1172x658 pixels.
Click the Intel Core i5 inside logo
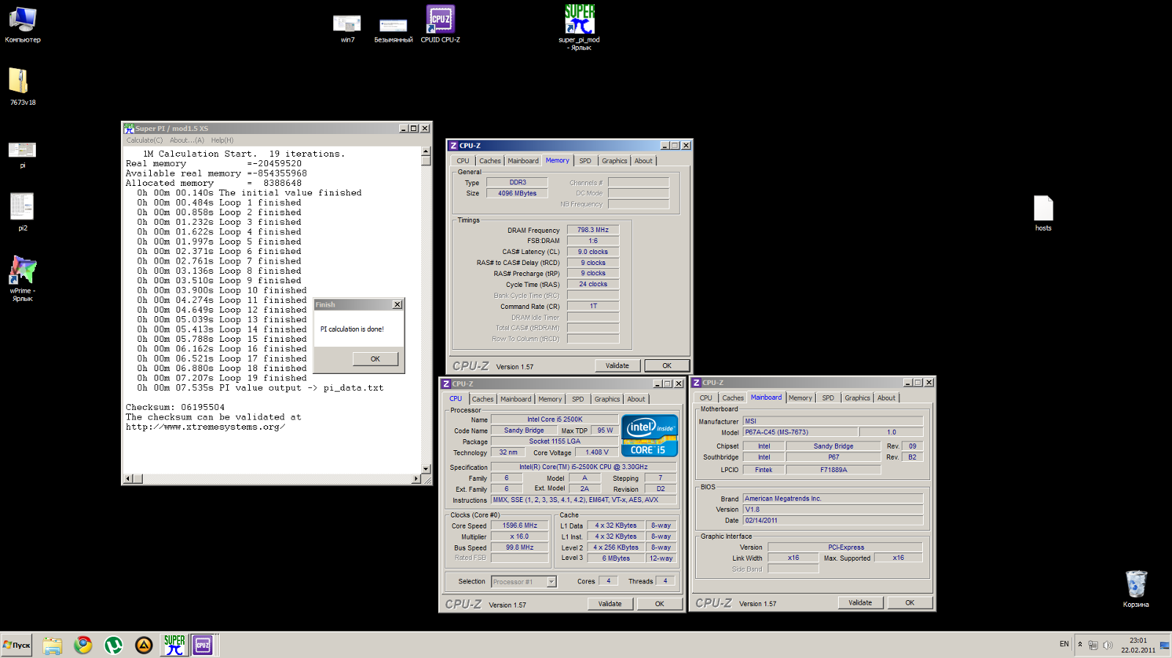click(650, 435)
